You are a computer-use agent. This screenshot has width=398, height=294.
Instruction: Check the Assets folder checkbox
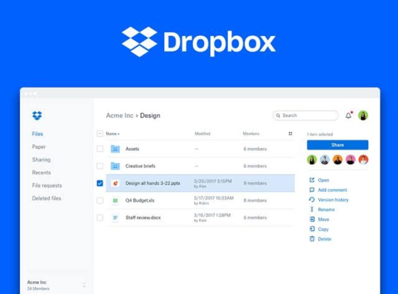[x=100, y=149]
